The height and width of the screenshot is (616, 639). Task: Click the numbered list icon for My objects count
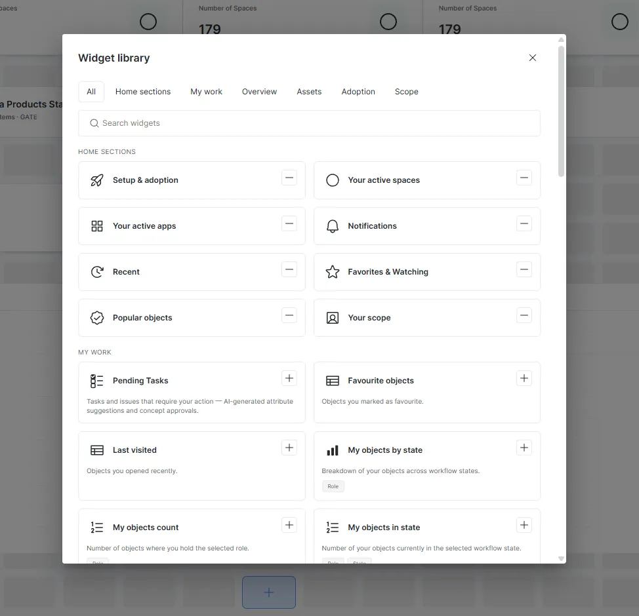(x=97, y=528)
